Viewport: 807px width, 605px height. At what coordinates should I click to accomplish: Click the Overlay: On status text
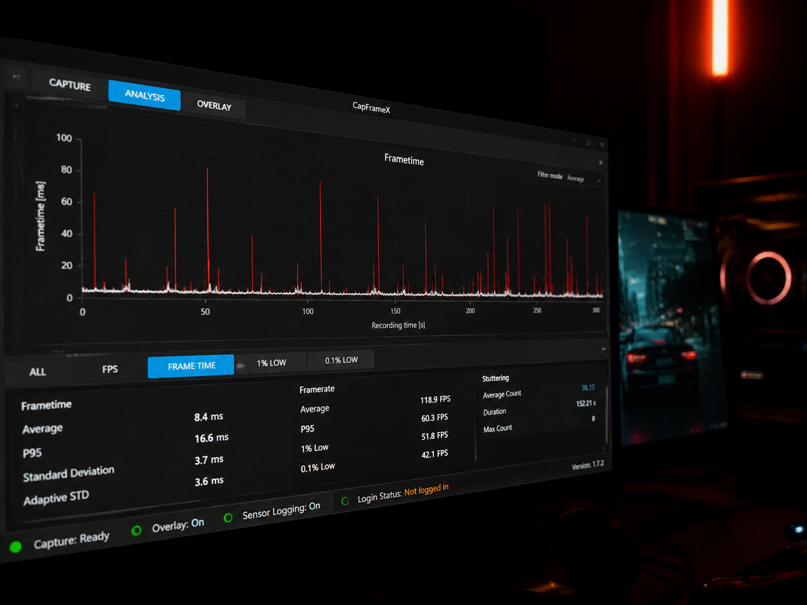click(x=178, y=525)
